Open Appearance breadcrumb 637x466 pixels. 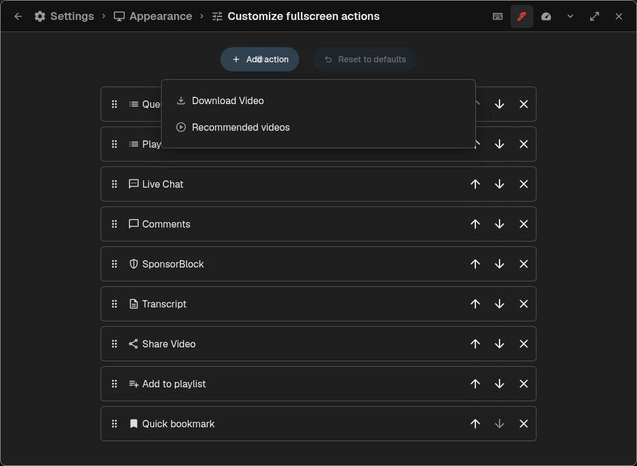pyautogui.click(x=153, y=16)
